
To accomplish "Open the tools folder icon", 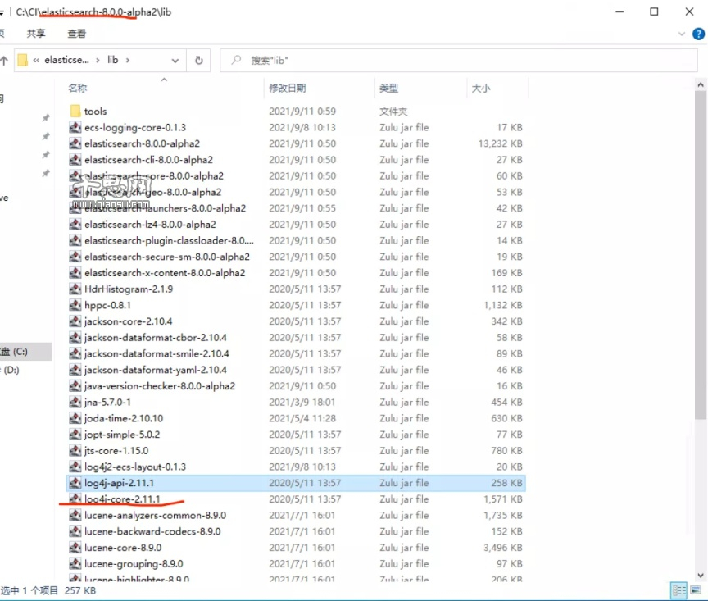I will coord(75,112).
